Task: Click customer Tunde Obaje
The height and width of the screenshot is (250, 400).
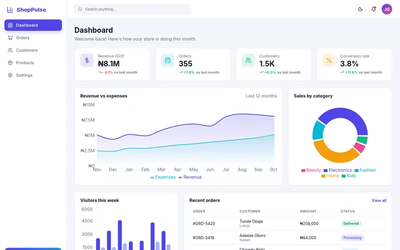Action: tap(251, 221)
